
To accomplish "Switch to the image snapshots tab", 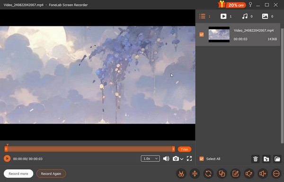I will click(267, 16).
